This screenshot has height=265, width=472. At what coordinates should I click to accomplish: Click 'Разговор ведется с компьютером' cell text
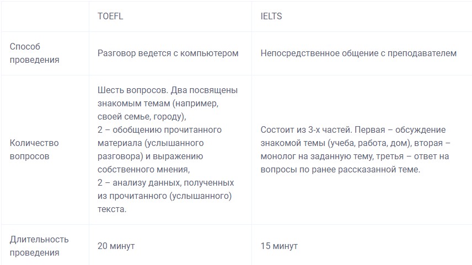click(x=168, y=53)
